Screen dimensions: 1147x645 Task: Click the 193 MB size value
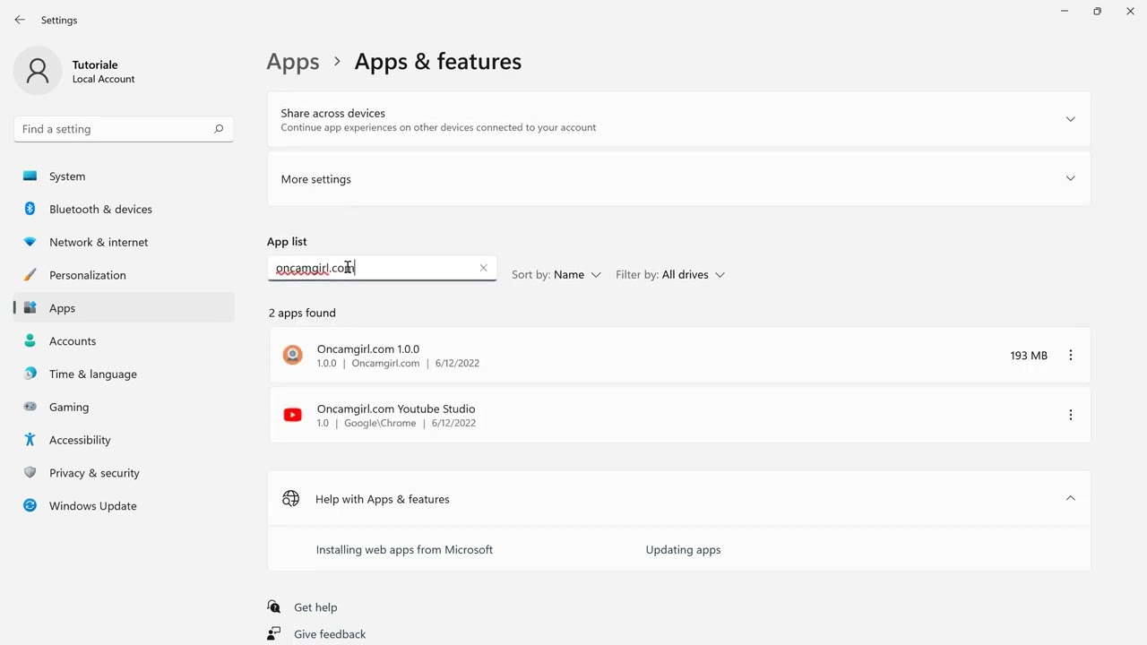pyautogui.click(x=1029, y=356)
